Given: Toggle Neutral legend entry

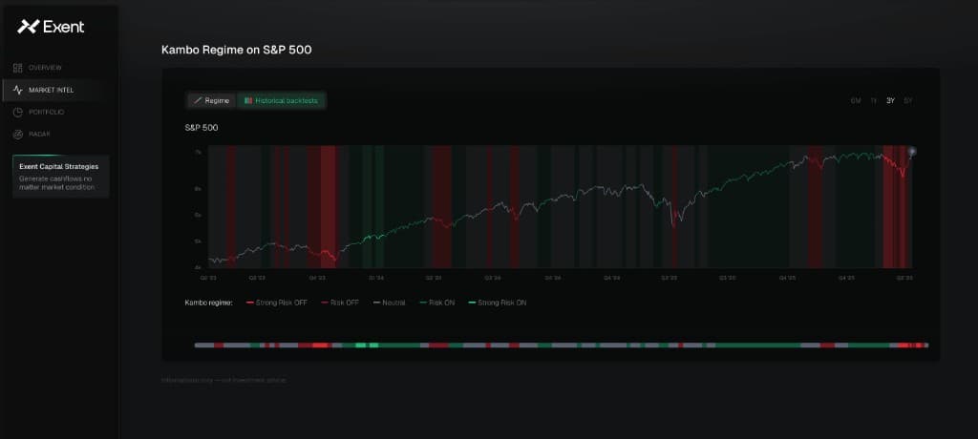Looking at the screenshot, I should pos(389,303).
